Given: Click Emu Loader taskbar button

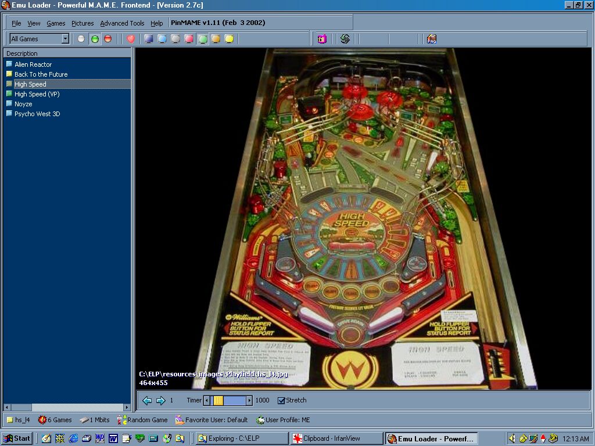Looking at the screenshot, I should (431, 438).
